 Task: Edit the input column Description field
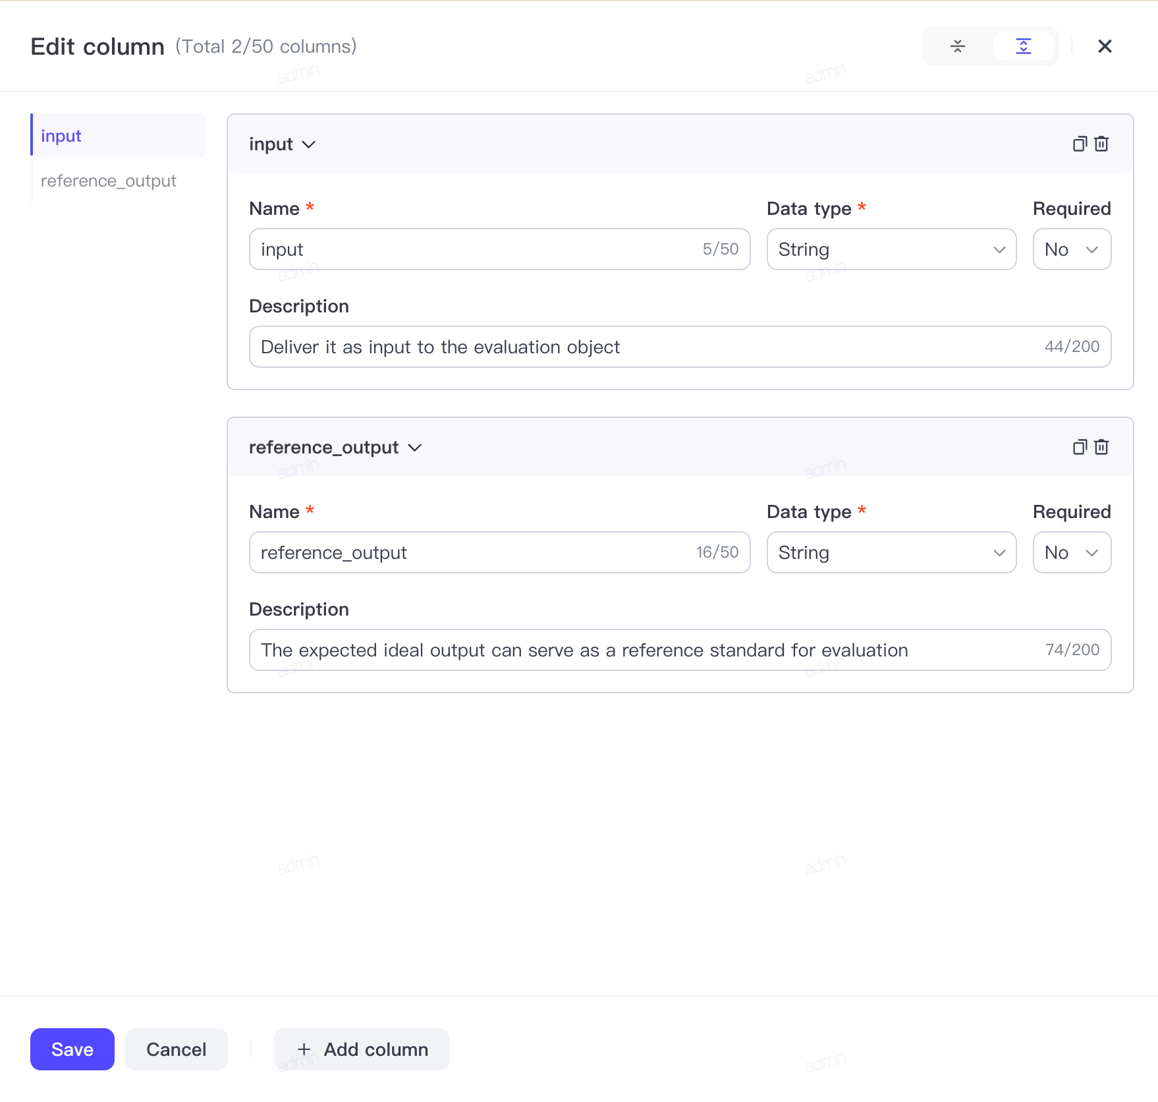[x=680, y=347]
